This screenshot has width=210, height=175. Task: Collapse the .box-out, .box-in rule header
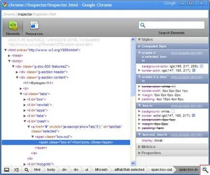tap(140, 135)
